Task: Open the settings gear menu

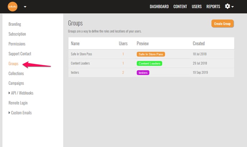Action: tap(229, 6)
